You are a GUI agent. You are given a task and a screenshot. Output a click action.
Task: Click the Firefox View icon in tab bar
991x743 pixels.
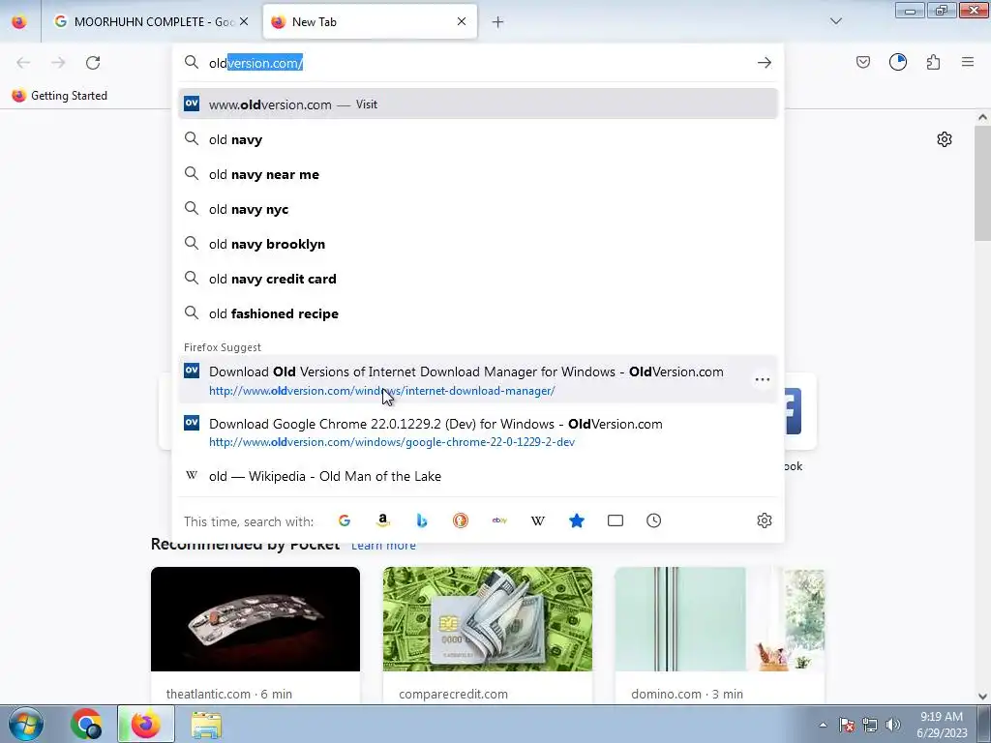tap(19, 22)
